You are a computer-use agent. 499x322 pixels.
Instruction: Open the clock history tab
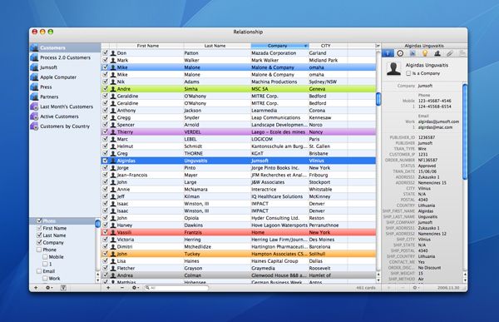[x=400, y=53]
